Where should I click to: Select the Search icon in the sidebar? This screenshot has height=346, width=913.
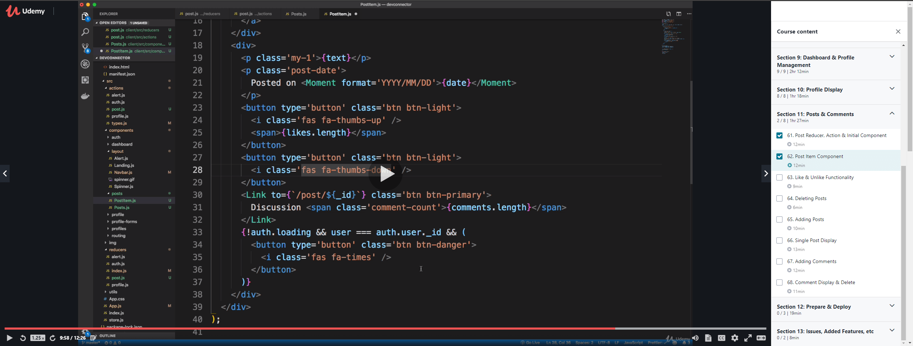(85, 32)
